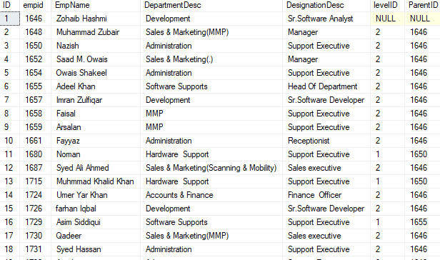Select the Finance Officer cell
This screenshot has width=440, height=260.
pos(326,195)
